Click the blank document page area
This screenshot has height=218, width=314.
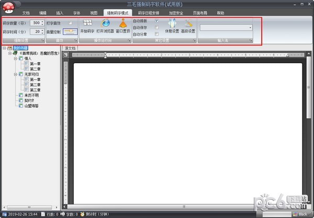click(188, 133)
